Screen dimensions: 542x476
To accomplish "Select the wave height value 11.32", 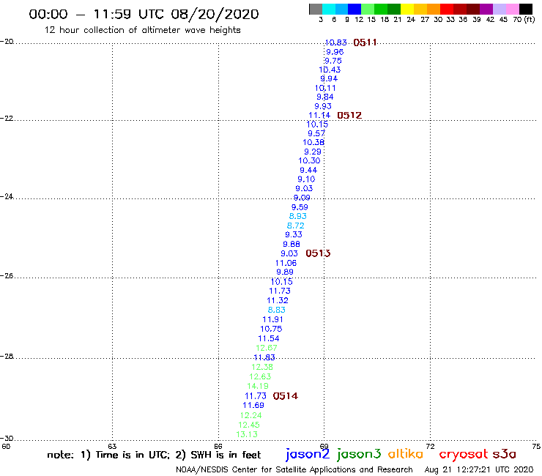I will 277,300.
